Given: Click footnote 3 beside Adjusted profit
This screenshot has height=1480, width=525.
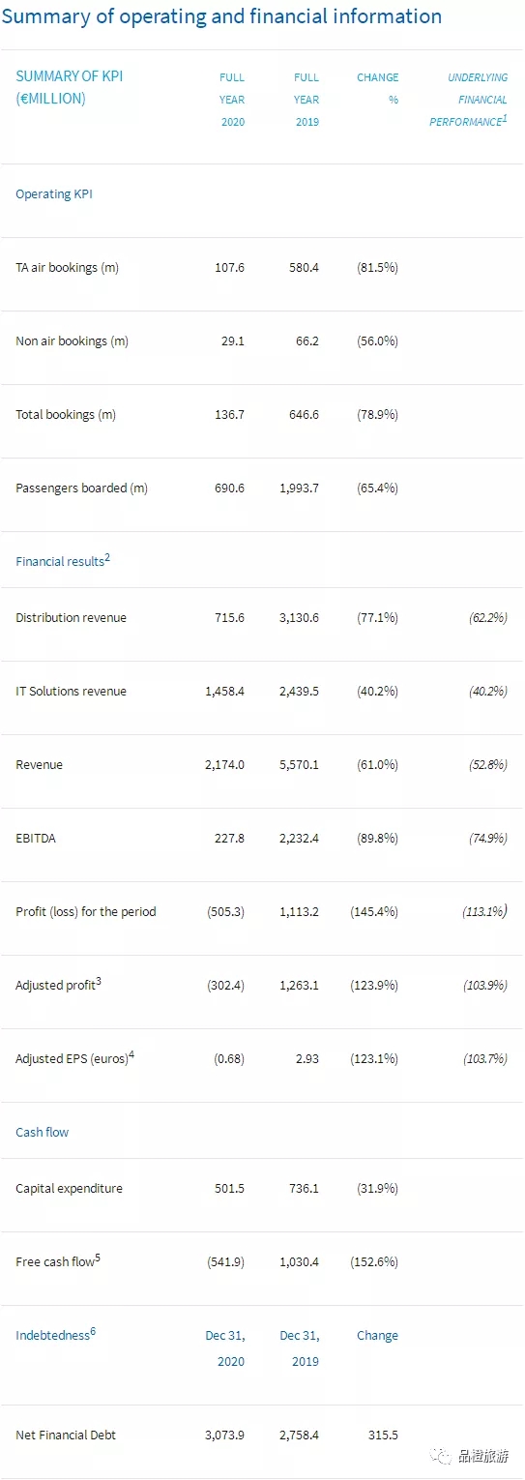Looking at the screenshot, I should tap(99, 982).
